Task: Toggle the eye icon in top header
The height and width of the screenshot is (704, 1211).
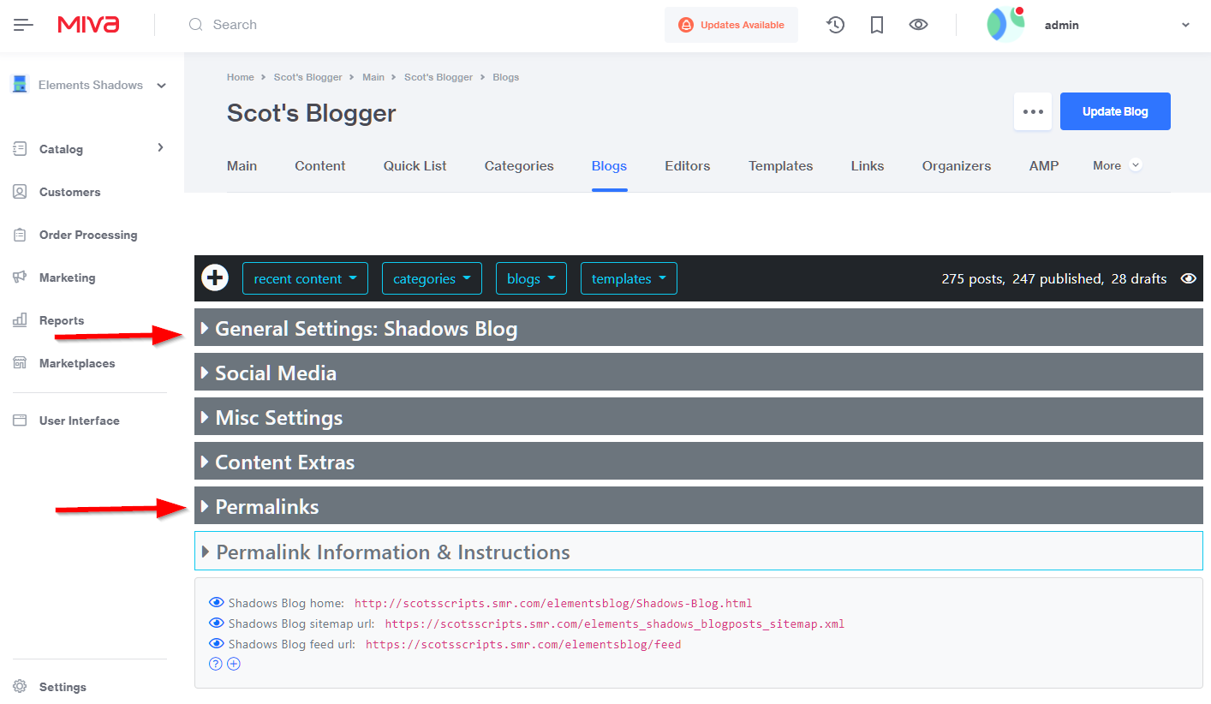Action: (x=918, y=25)
